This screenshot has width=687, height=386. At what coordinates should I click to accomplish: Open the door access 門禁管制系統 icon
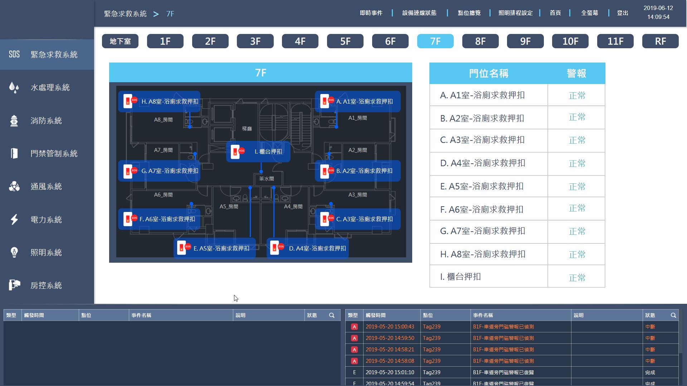[x=14, y=153]
